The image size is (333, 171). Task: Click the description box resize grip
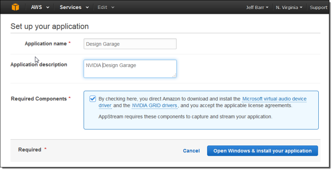[174, 75]
